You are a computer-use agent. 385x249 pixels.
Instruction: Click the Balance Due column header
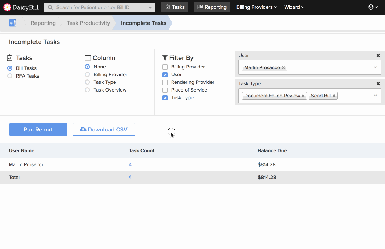tap(272, 150)
